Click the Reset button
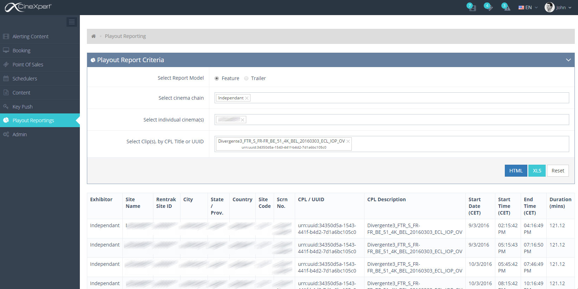The image size is (578, 289). (558, 171)
